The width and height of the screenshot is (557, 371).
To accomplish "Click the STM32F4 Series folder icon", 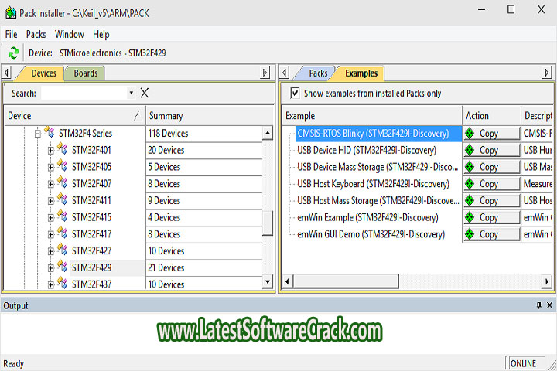I will [49, 133].
